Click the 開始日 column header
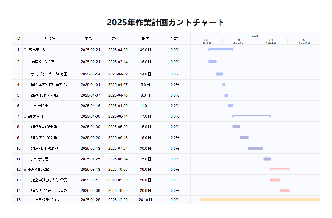The height and width of the screenshot is (218, 332). tap(90, 38)
